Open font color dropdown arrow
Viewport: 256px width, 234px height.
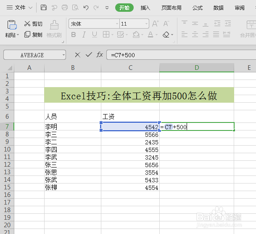coord(156,35)
